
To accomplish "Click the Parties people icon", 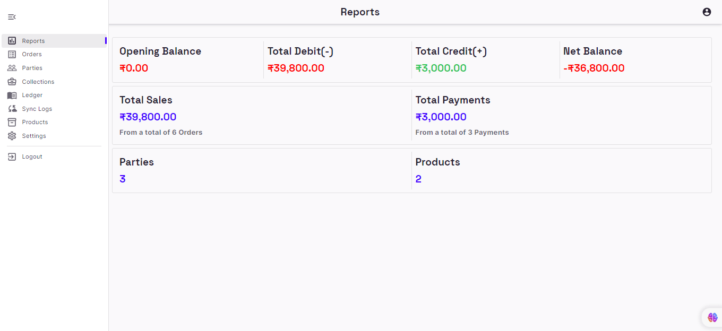I will 12,68.
